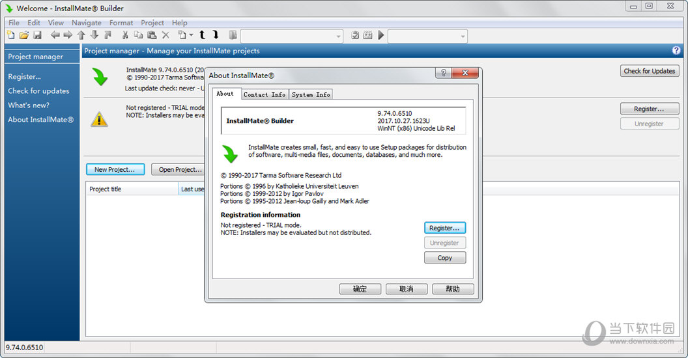The height and width of the screenshot is (358, 688).
Task: Confirm with the 确定 button
Action: tap(360, 289)
